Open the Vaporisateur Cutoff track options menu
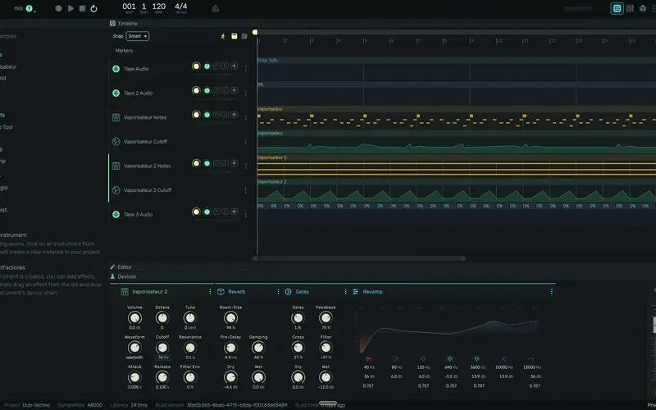 click(x=245, y=141)
